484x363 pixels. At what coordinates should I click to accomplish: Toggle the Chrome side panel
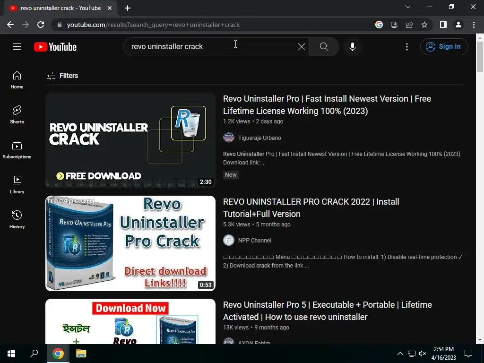click(443, 25)
